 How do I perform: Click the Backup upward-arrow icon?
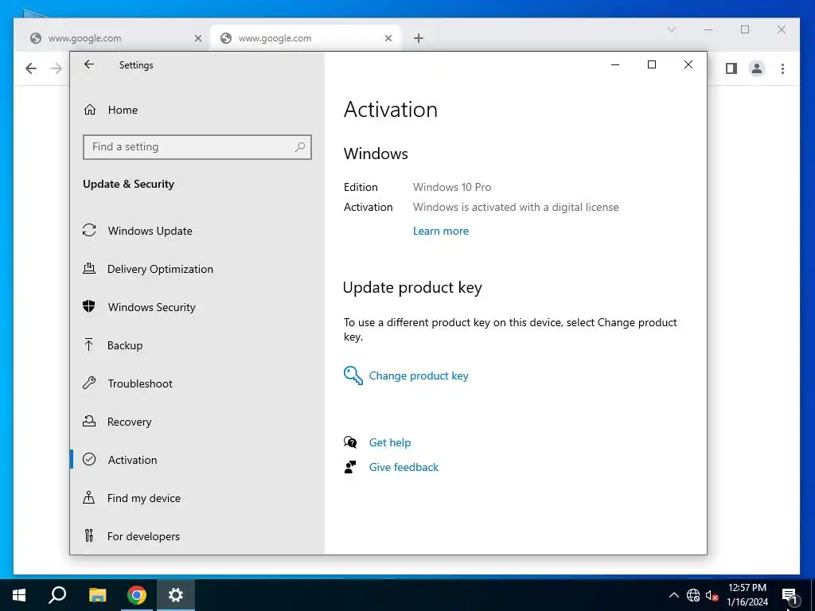[x=89, y=344]
